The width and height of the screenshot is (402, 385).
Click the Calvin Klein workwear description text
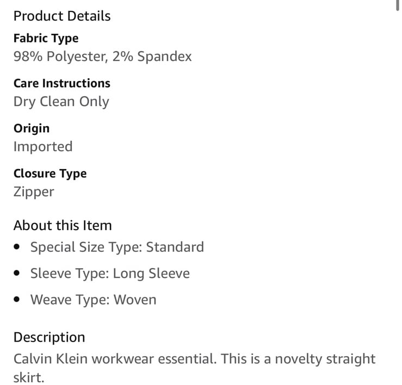click(194, 368)
